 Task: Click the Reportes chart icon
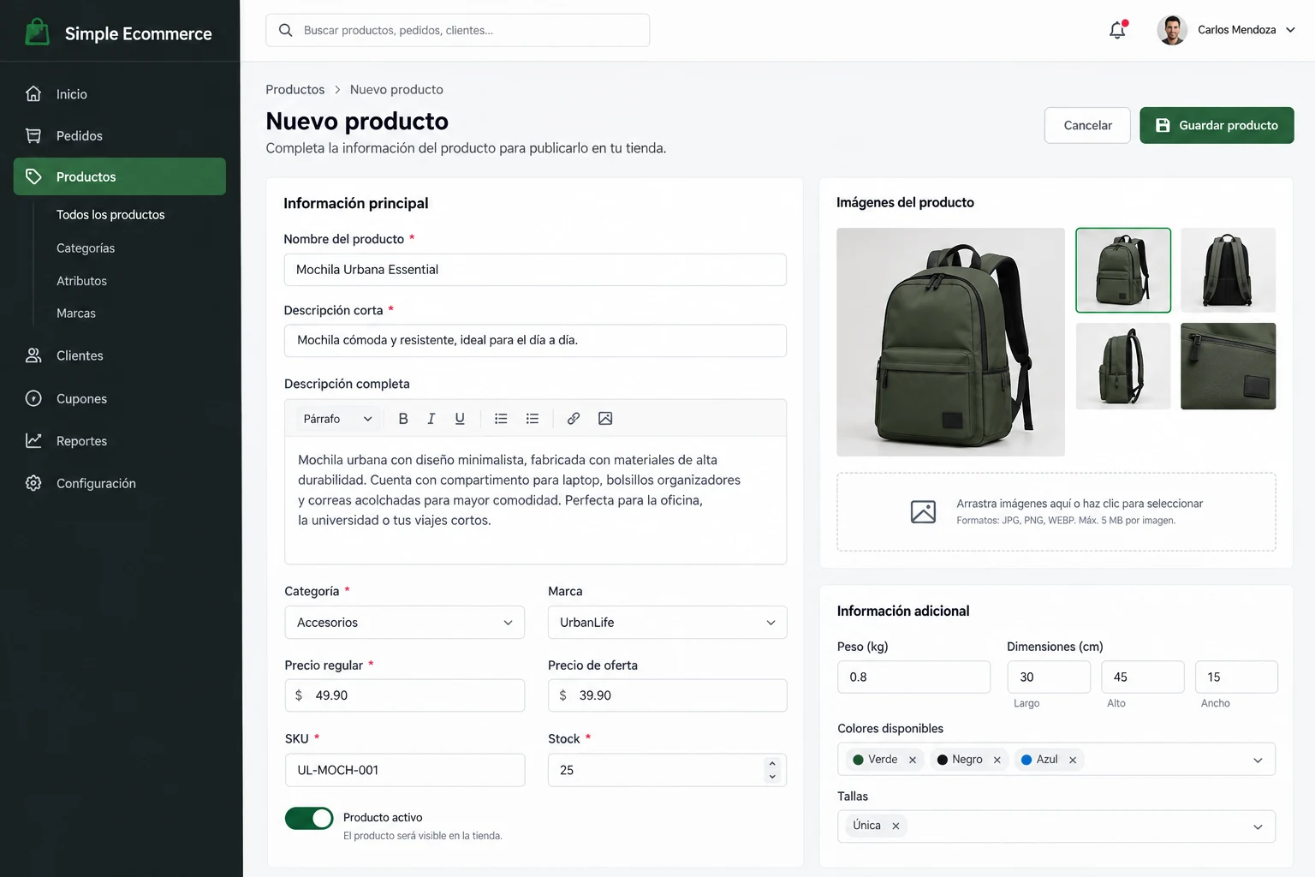(x=33, y=440)
